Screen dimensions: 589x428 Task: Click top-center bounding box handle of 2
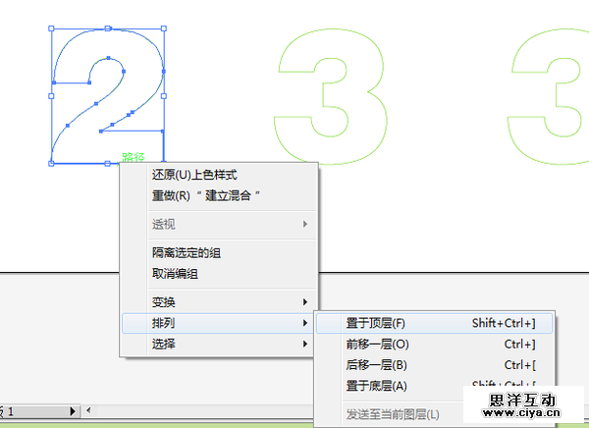pyautogui.click(x=107, y=29)
